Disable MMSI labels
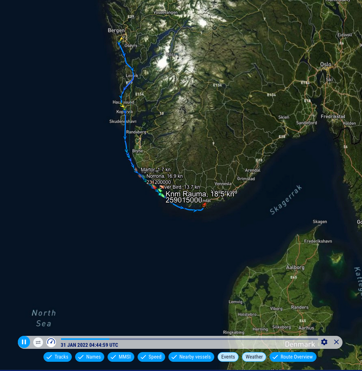The height and width of the screenshot is (371, 362). [x=121, y=357]
